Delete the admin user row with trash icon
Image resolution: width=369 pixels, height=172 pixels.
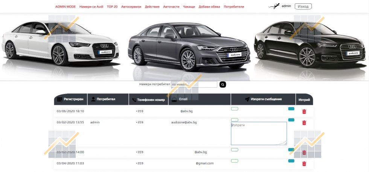click(304, 123)
